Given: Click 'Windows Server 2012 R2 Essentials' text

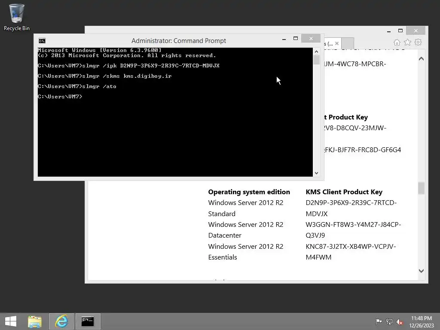Looking at the screenshot, I should point(245,252).
